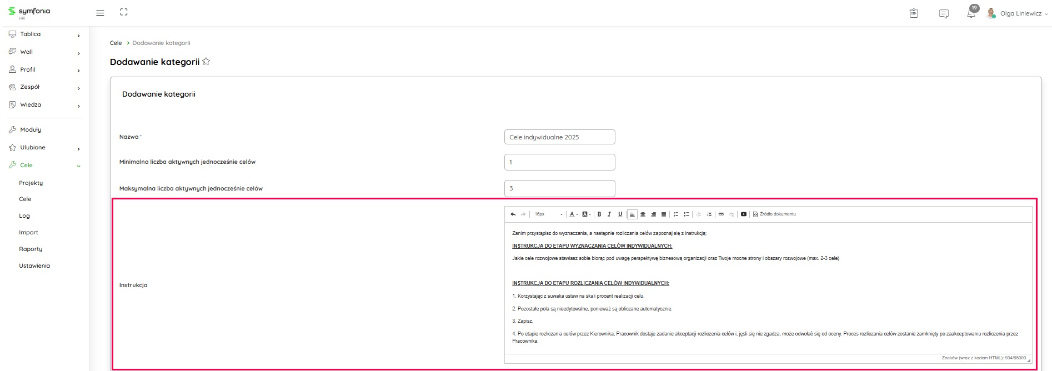Image resolution: width=1052 pixels, height=371 pixels.
Task: Apply italic formatting in the editor
Action: pyautogui.click(x=609, y=214)
